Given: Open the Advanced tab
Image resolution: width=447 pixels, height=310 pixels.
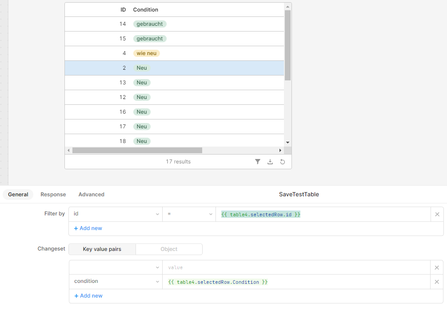Looking at the screenshot, I should coord(91,195).
